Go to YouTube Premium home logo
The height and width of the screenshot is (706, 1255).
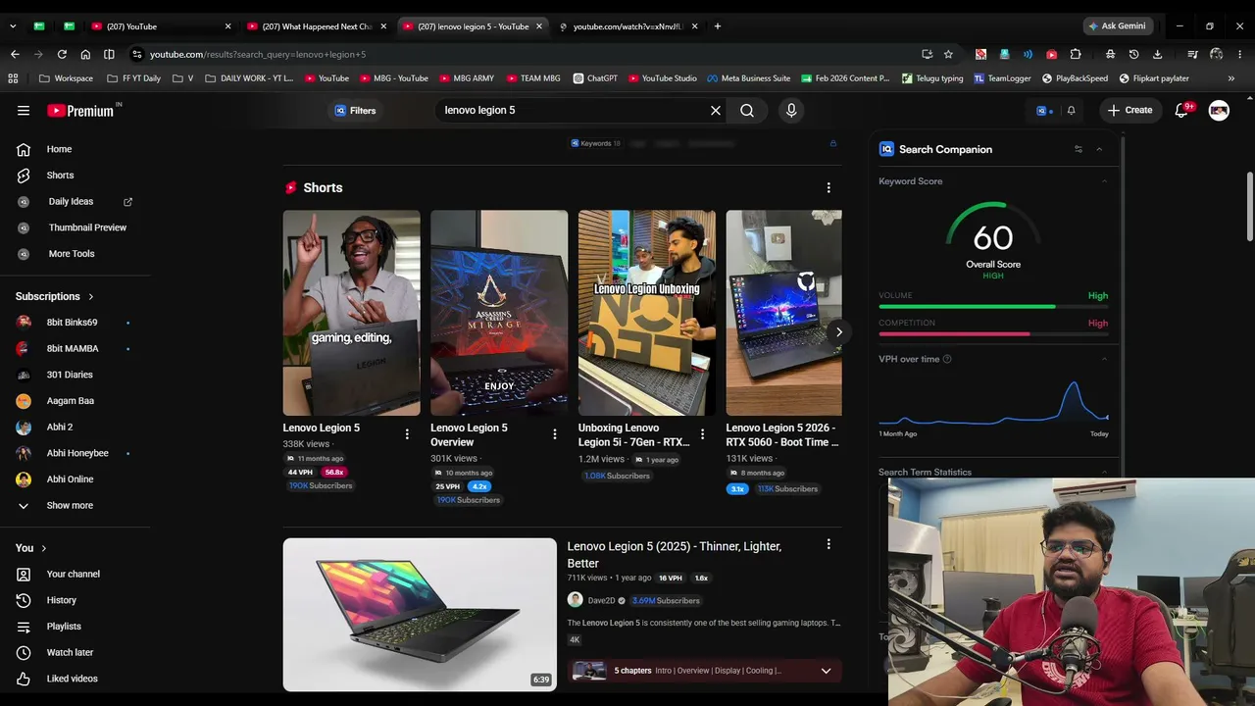pos(82,111)
